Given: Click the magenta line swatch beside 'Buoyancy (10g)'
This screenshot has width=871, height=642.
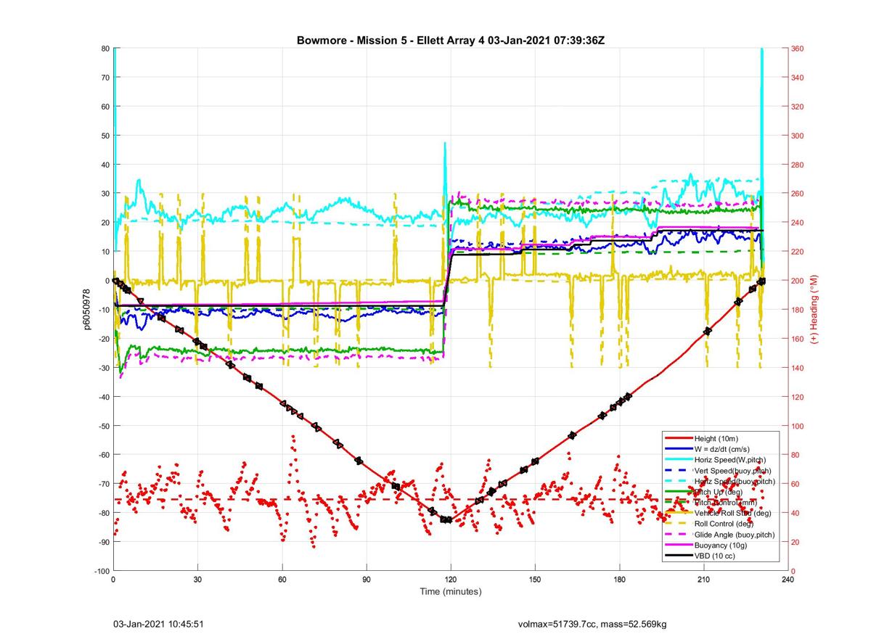Looking at the screenshot, I should coord(679,545).
